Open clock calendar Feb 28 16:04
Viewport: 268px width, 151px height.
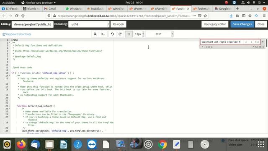134,3
